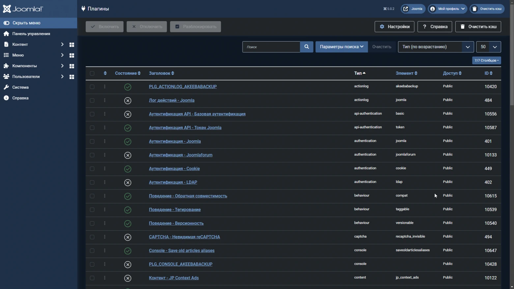Enable Аутентификация API - Базовая аутентификация plugin
Screen dimensions: 514x289
[128, 114]
